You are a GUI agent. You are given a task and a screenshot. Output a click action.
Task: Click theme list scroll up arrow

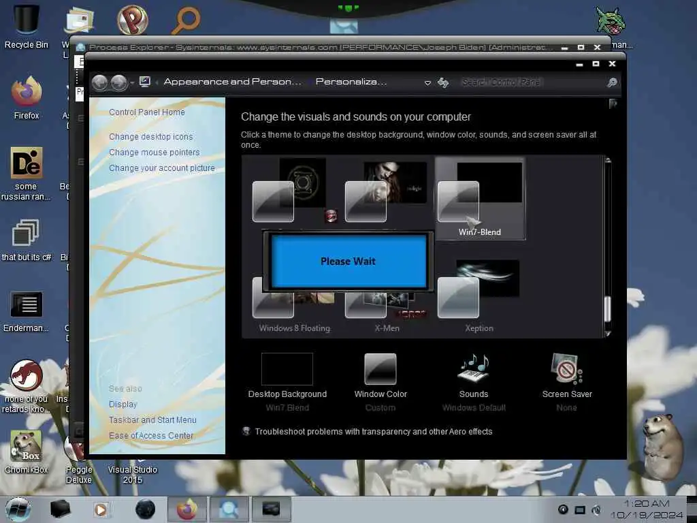tap(608, 161)
